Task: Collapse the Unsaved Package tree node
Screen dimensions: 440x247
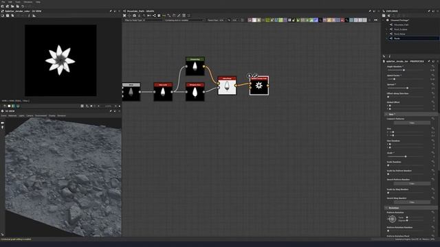Action: click(x=384, y=20)
